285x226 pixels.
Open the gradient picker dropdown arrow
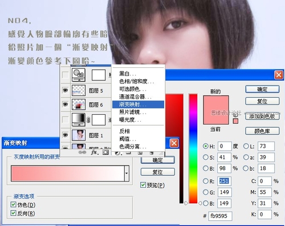pos(127,173)
